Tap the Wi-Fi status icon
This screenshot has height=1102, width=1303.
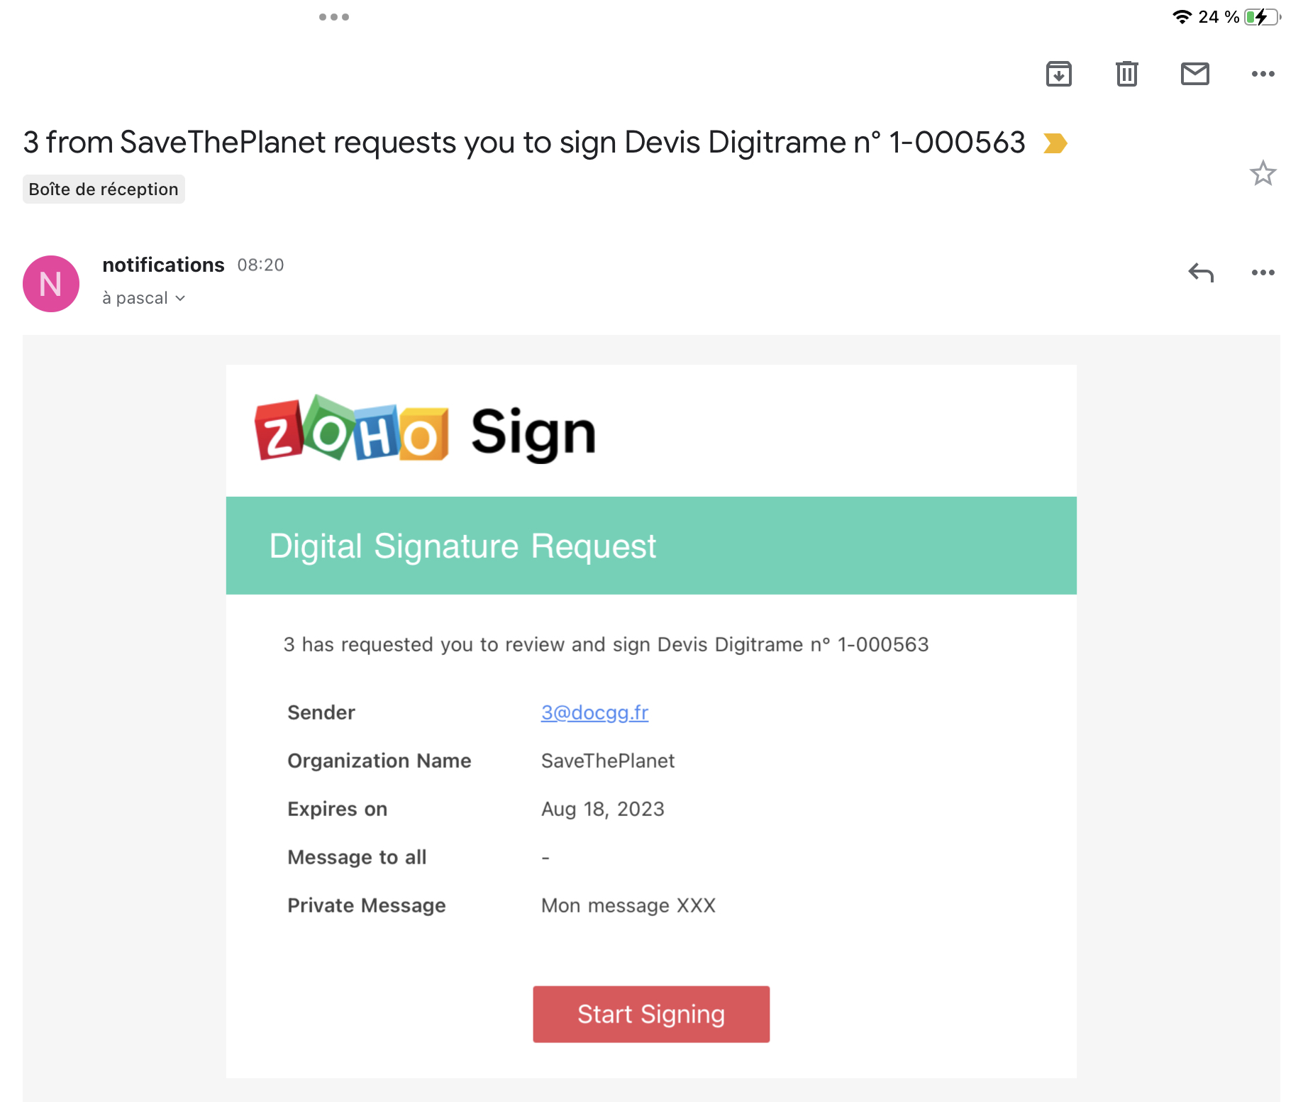pyautogui.click(x=1182, y=17)
